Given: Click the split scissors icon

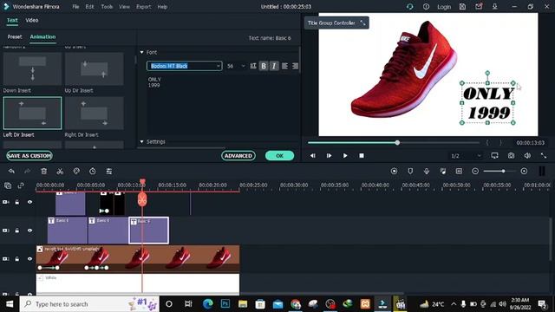Looking at the screenshot, I should click(x=60, y=172).
